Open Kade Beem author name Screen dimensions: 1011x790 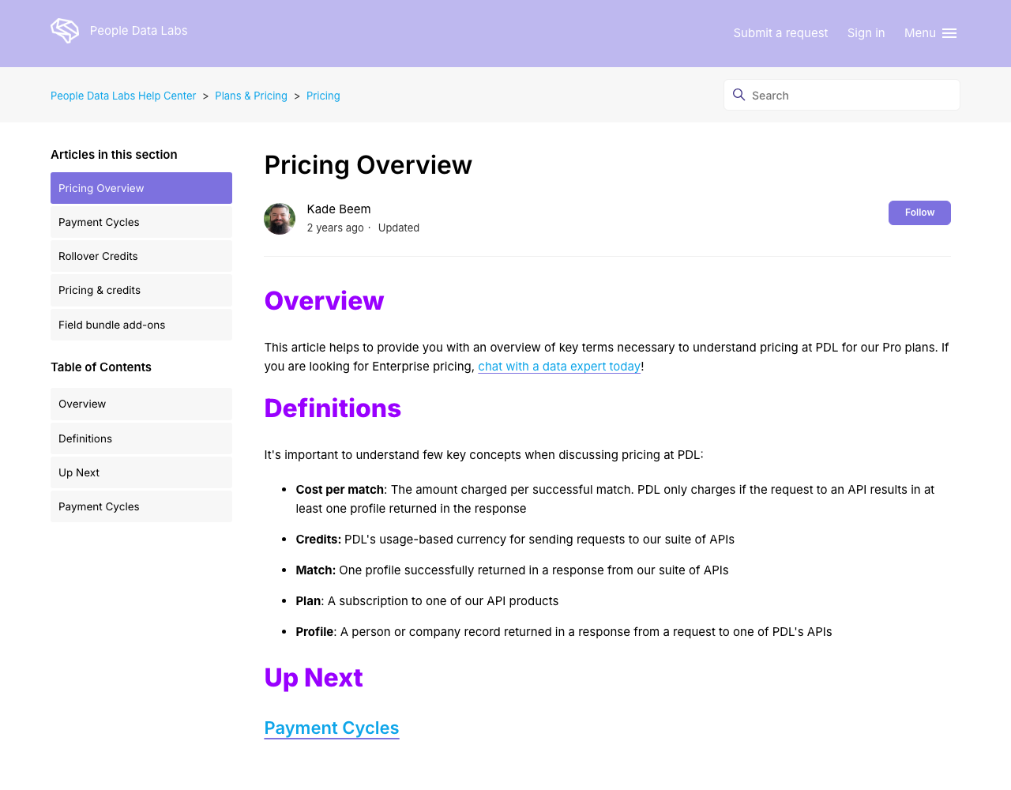(339, 209)
